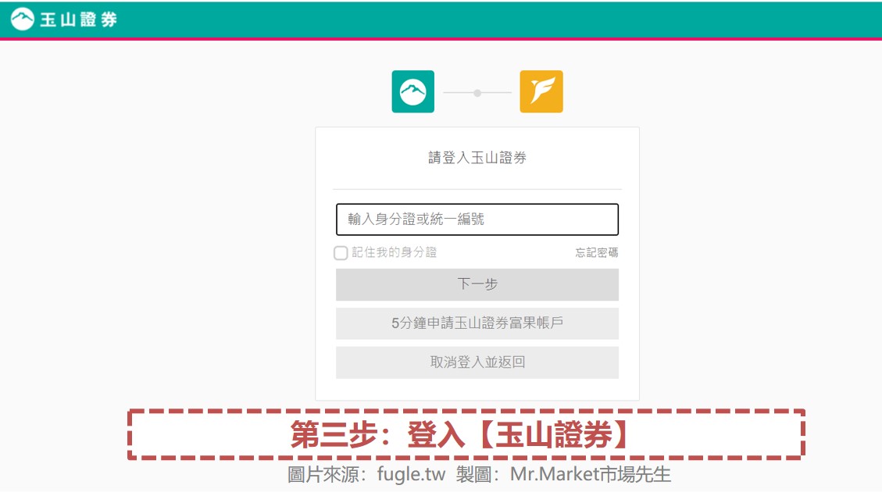Click the 下一步 button
Screen dimensions: 882x496
[x=477, y=284]
